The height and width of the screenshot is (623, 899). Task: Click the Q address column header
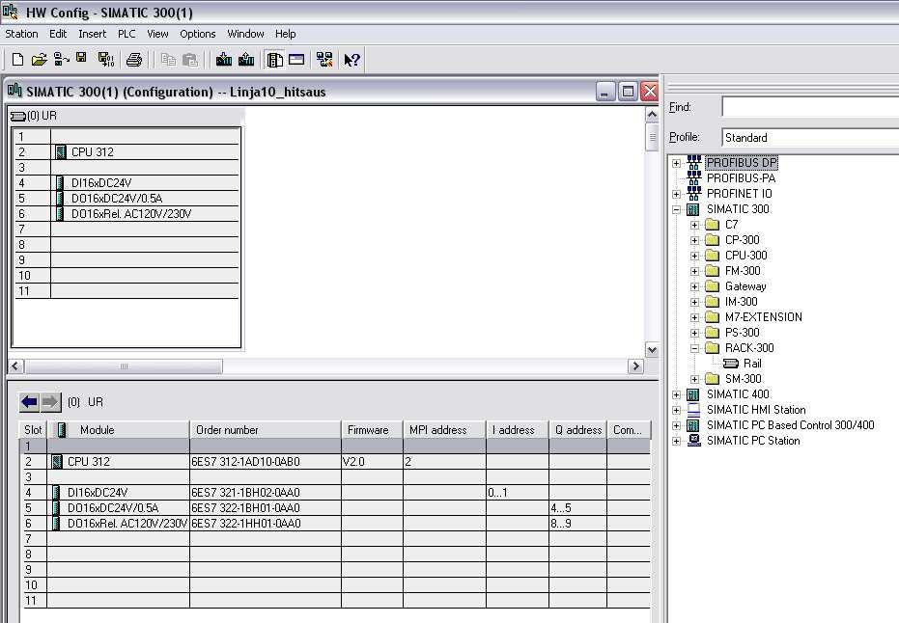coord(577,430)
